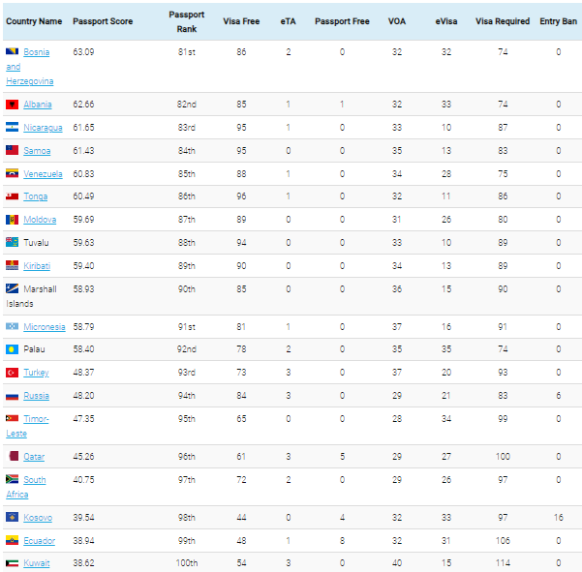Go to the Timor-Leste page link
This screenshot has height=572, width=582.
click(x=27, y=426)
